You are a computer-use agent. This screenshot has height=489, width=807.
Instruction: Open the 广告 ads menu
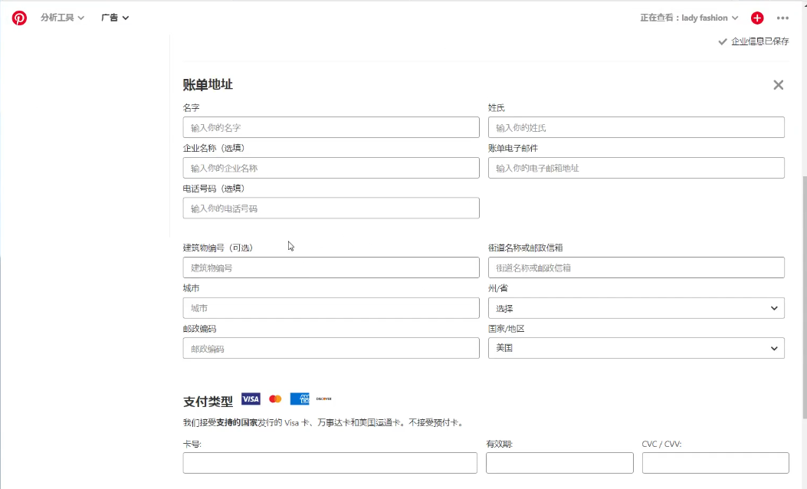(115, 18)
